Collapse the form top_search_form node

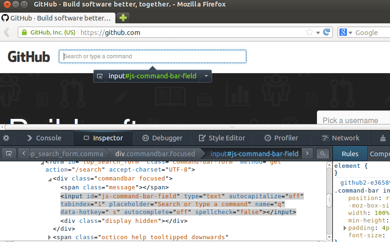pos(42,163)
